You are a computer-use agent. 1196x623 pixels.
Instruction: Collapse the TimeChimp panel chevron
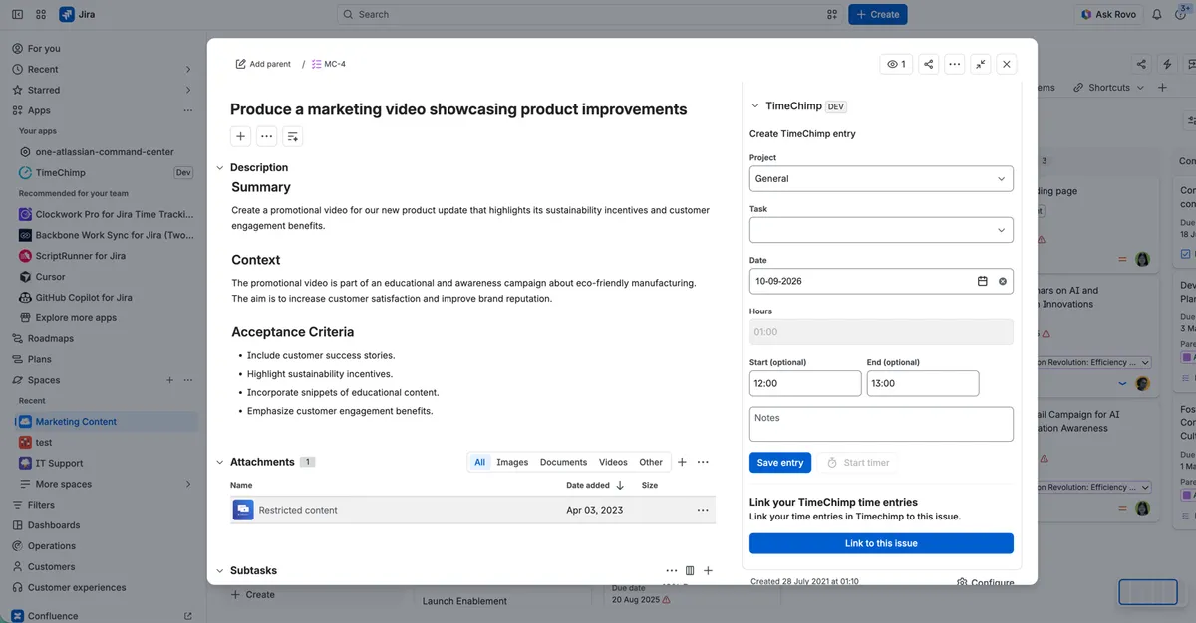(x=755, y=105)
